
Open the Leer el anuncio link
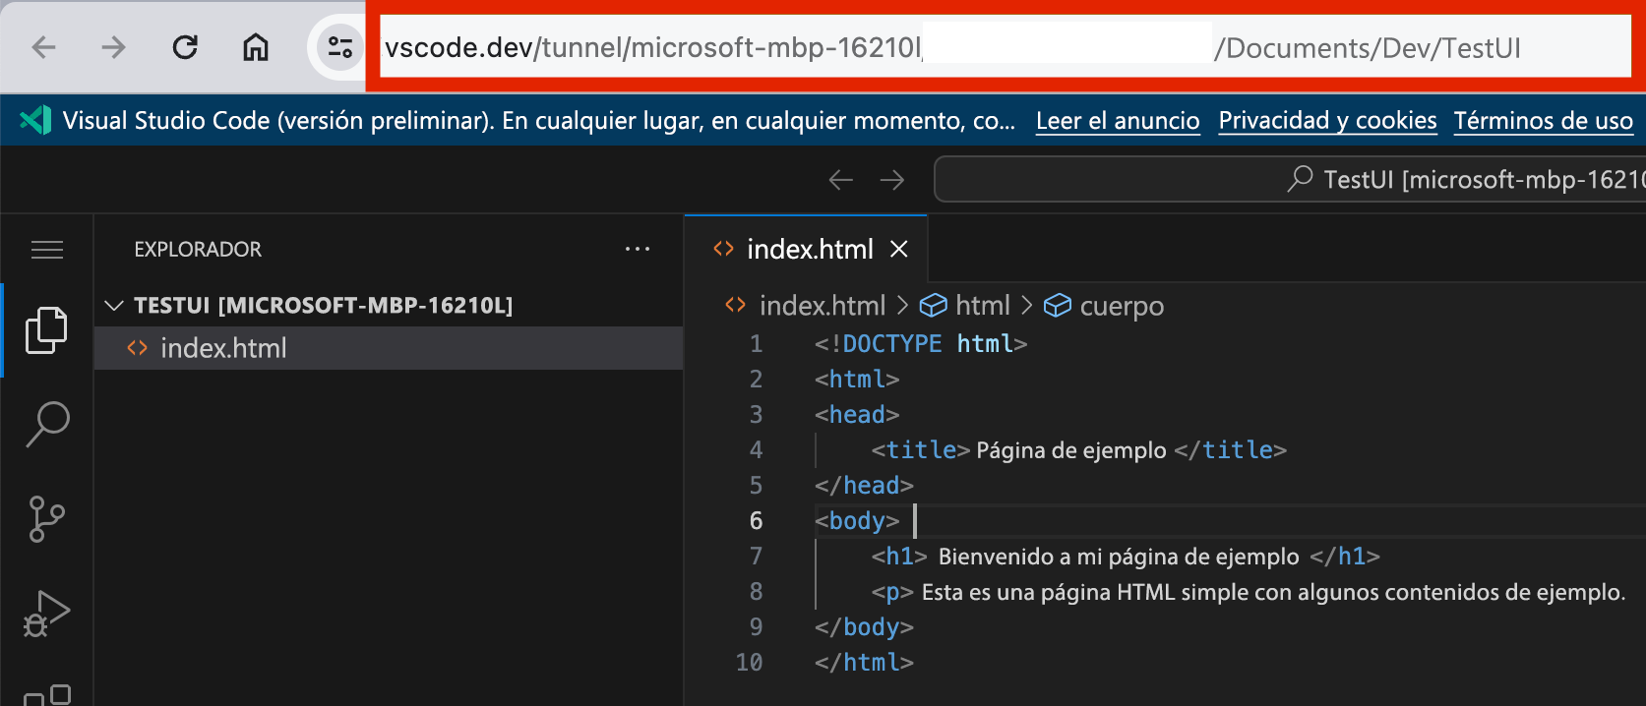click(1118, 121)
